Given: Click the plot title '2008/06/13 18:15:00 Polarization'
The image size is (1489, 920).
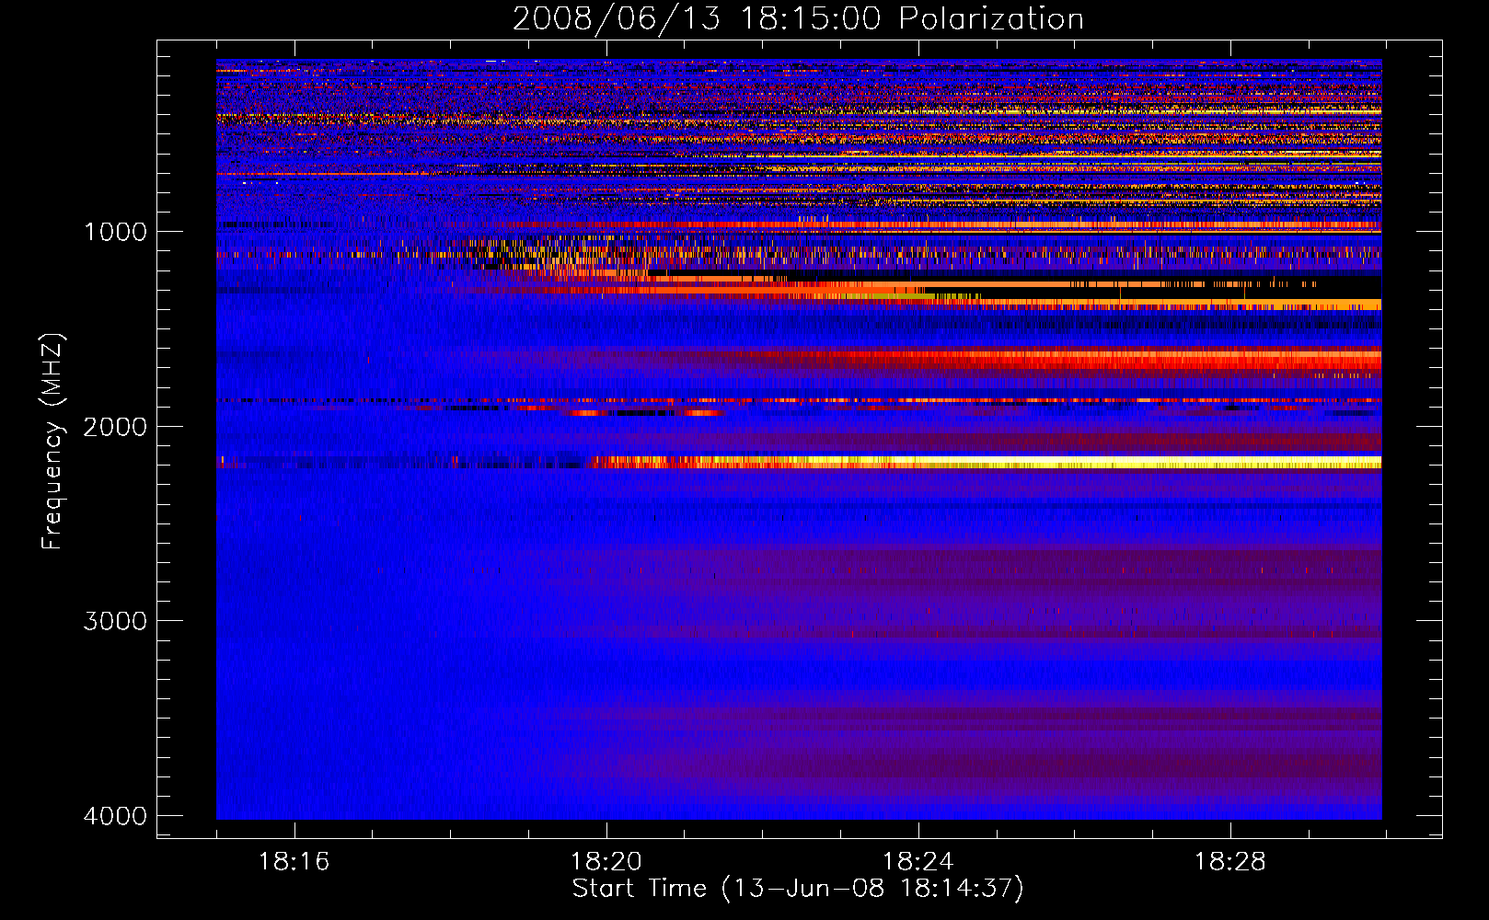Looking at the screenshot, I should click(798, 18).
